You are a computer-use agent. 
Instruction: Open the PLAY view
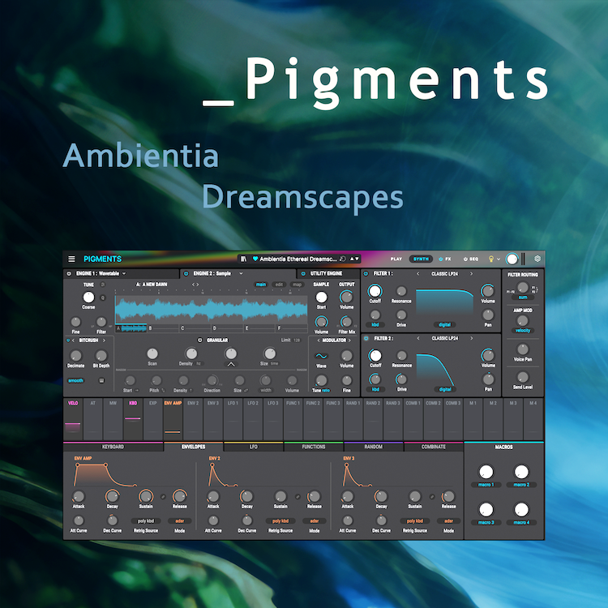396,259
